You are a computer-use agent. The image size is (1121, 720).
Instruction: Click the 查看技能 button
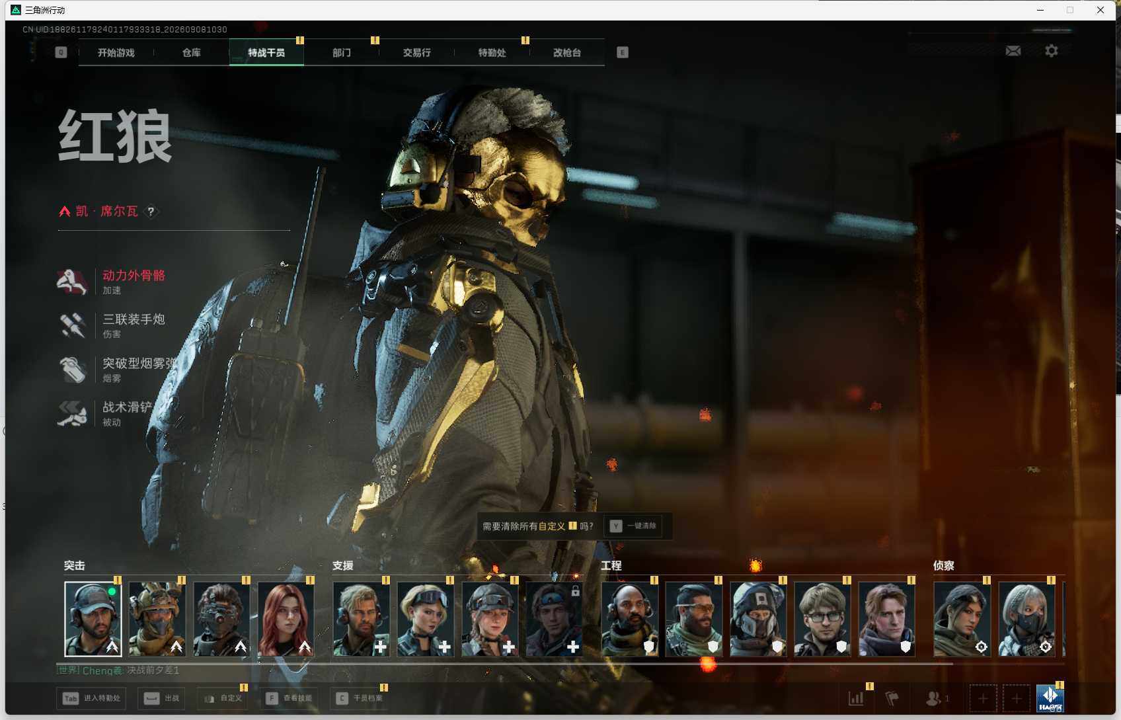(x=290, y=698)
